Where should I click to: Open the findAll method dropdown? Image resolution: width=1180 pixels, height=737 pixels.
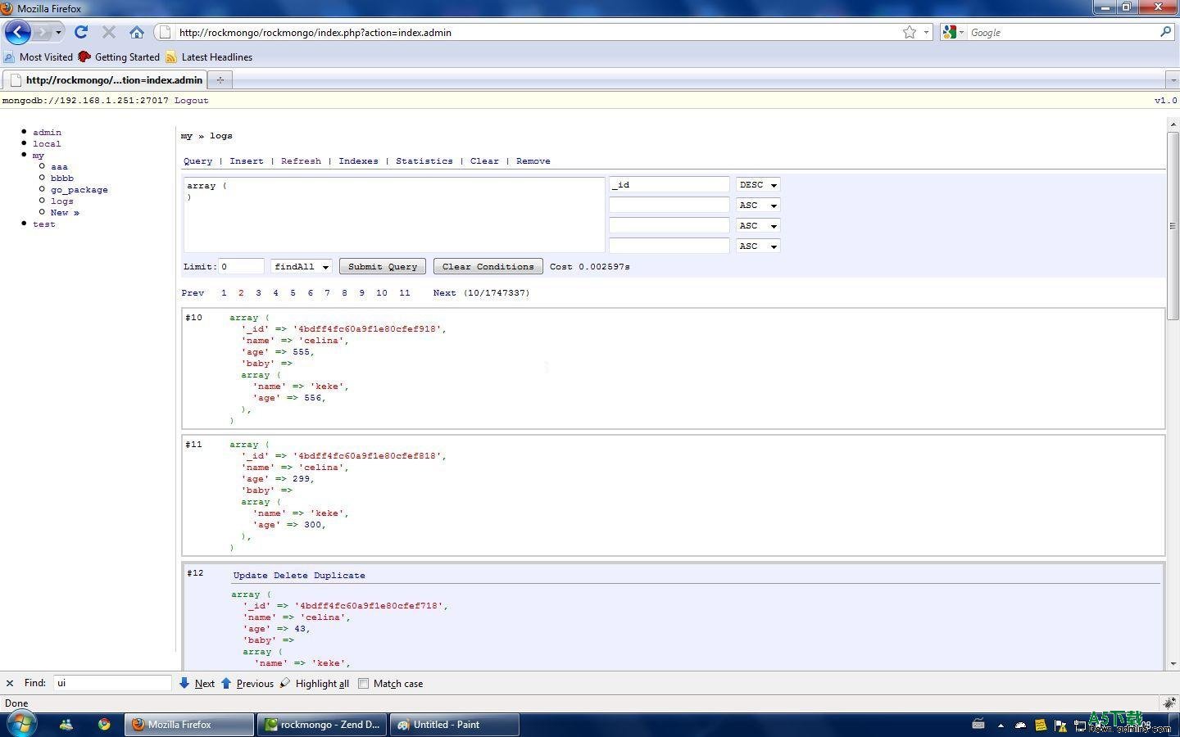[302, 266]
